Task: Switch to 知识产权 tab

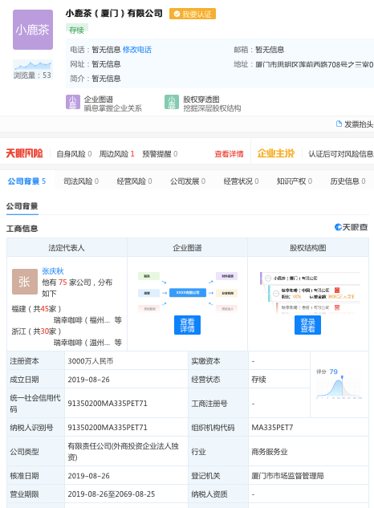Action: click(295, 181)
